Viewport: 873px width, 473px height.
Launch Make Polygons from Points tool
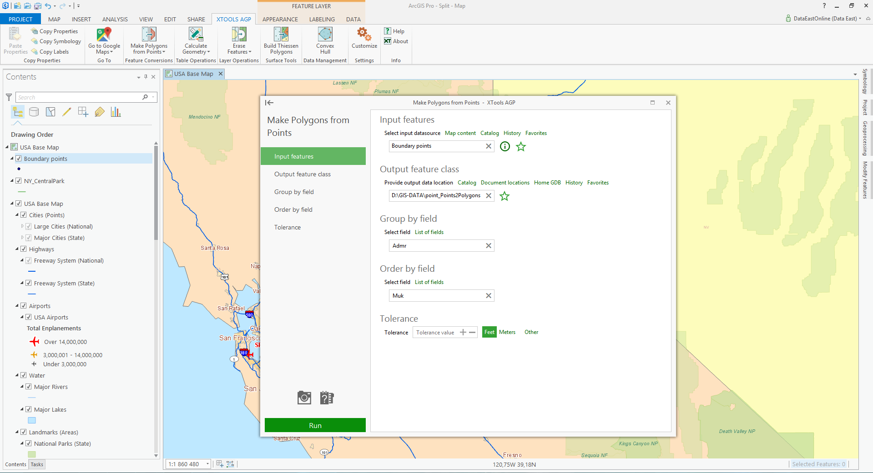(x=149, y=40)
